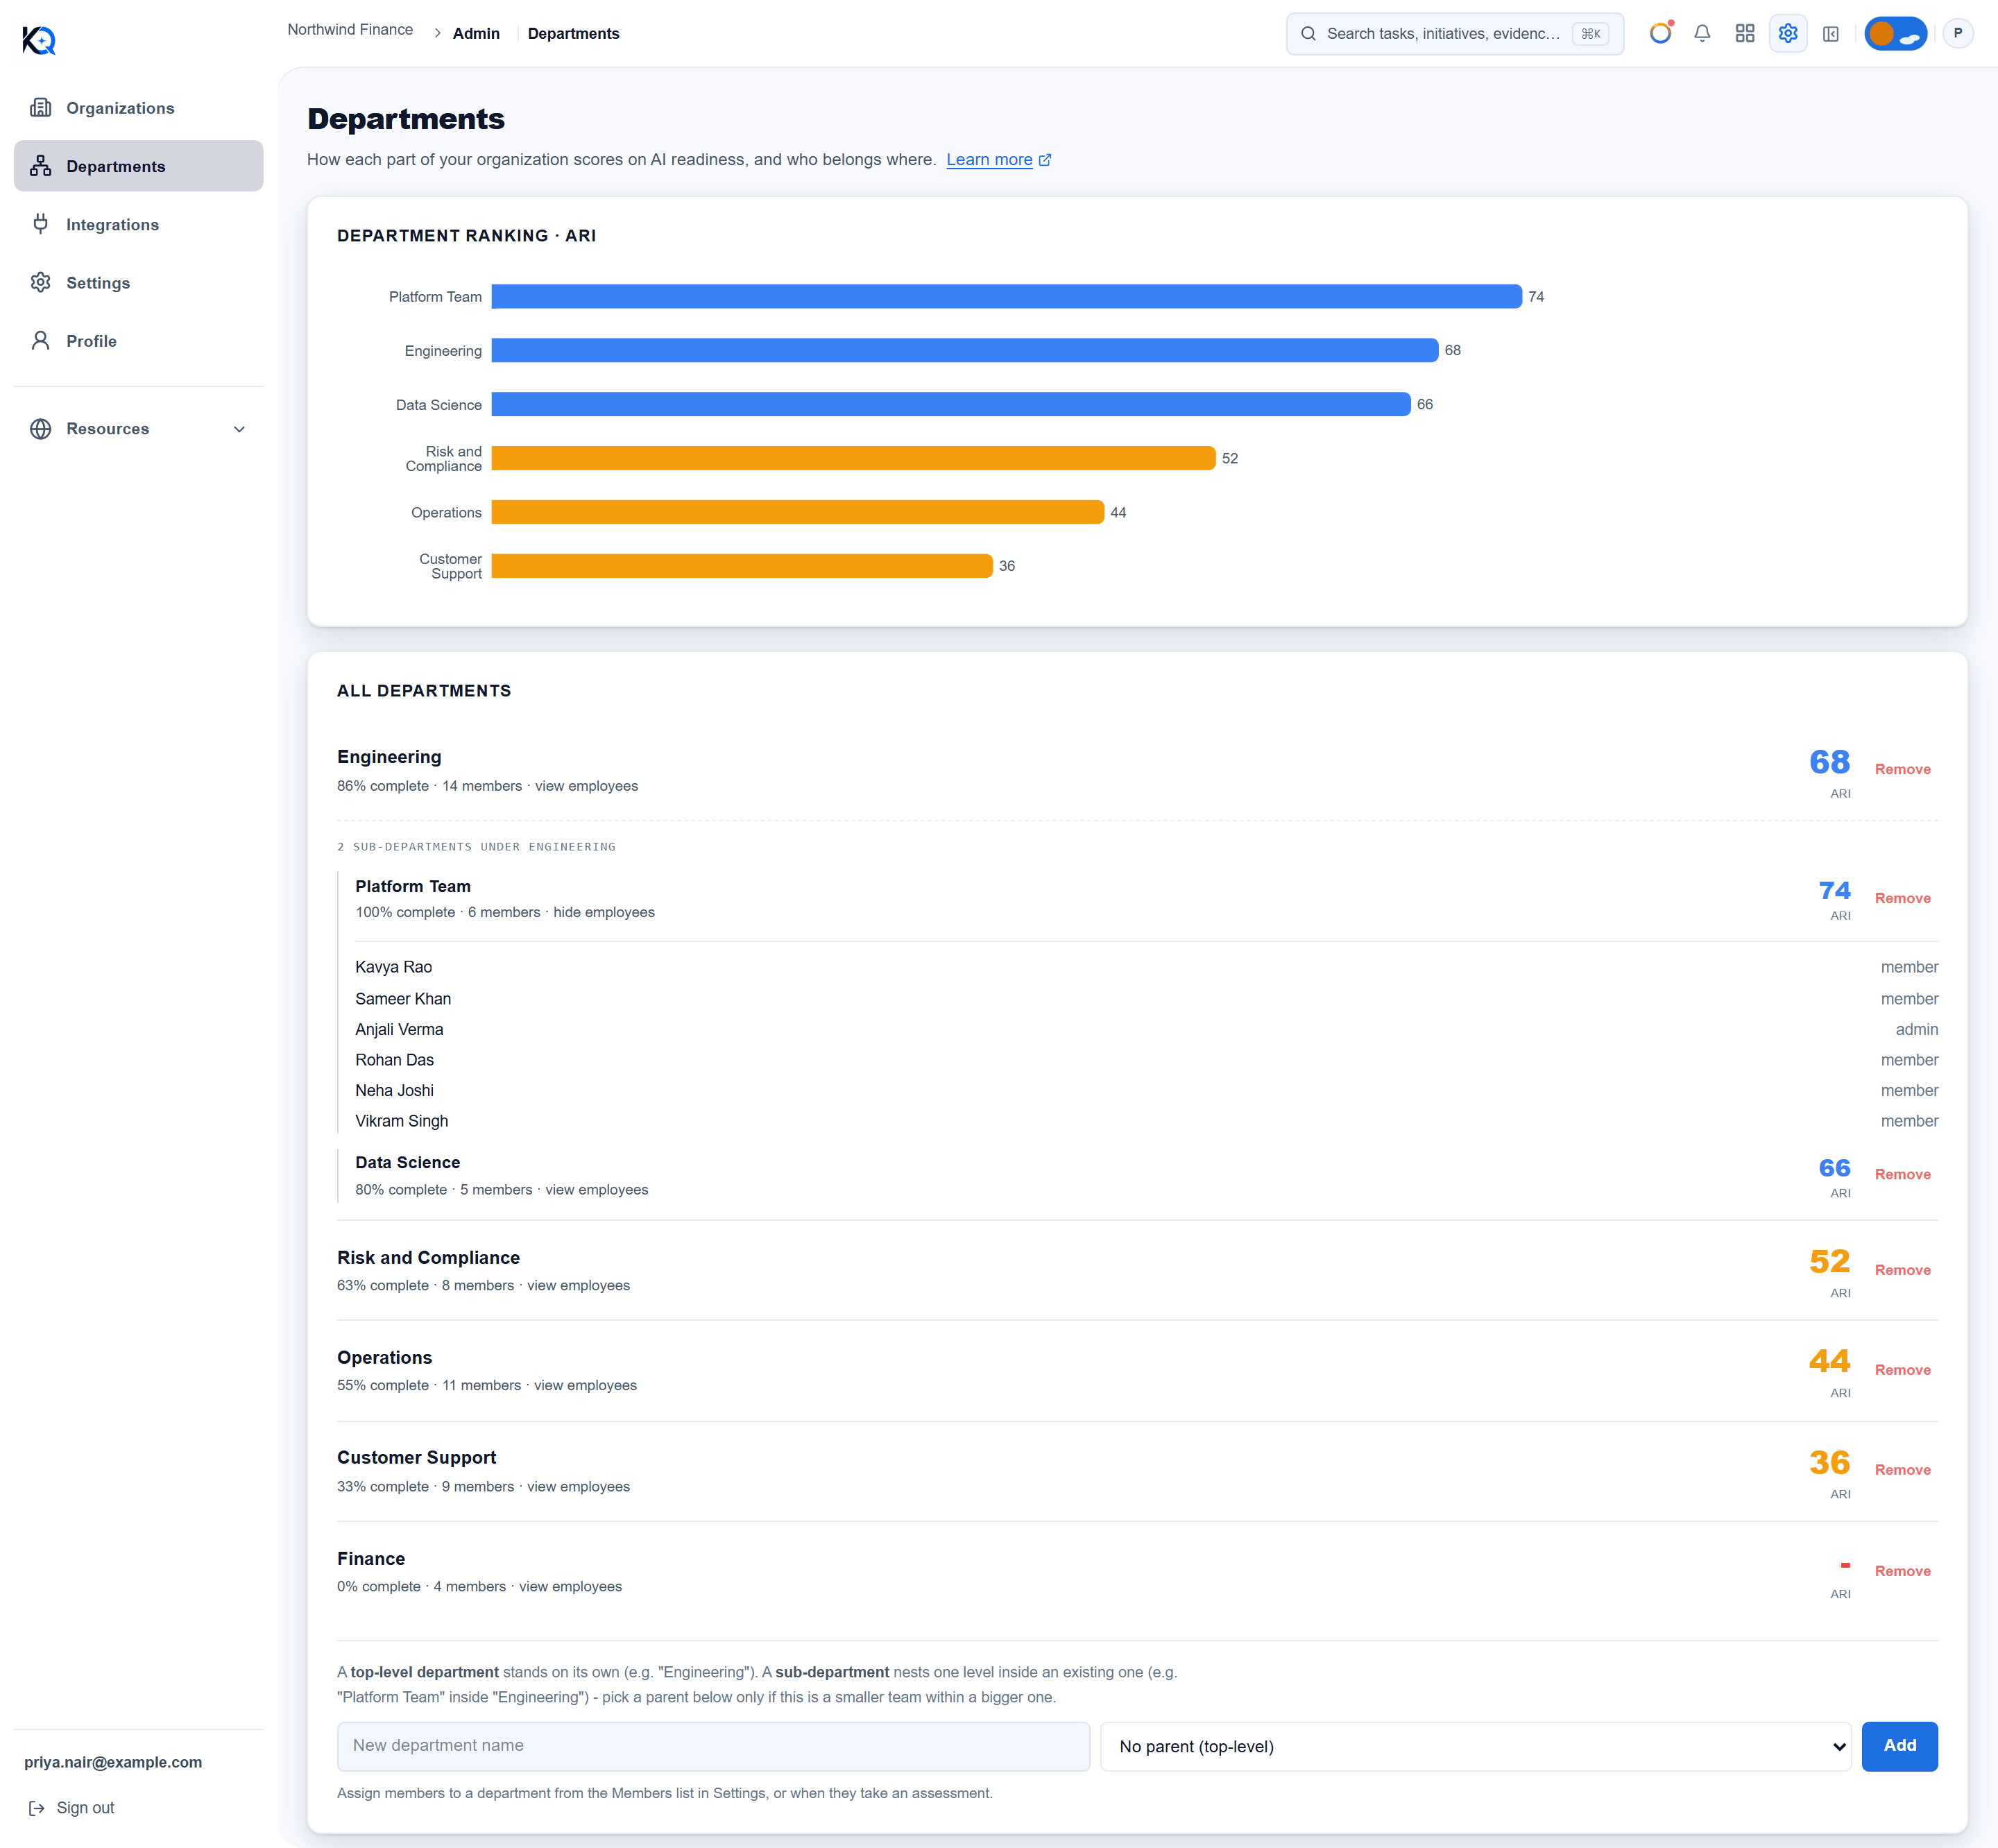Click the admin role label

pos(1916,1029)
